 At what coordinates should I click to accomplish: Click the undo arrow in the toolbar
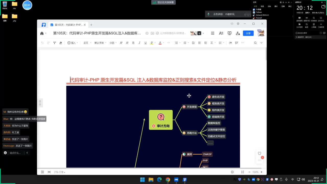coord(42,43)
